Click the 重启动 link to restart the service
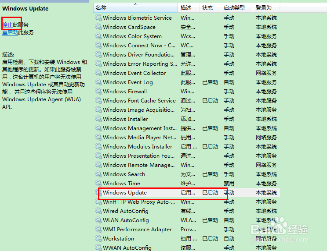This screenshot has height=251, width=327. 10,32
